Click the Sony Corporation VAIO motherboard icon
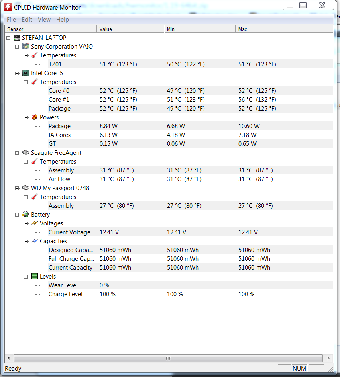 click(x=26, y=46)
